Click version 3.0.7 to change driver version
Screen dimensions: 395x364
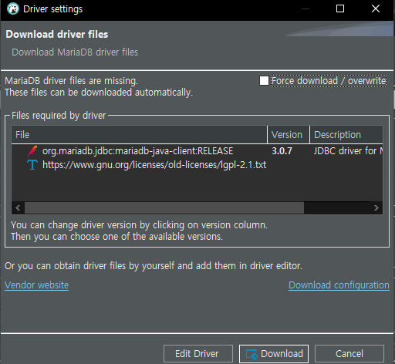click(x=282, y=151)
